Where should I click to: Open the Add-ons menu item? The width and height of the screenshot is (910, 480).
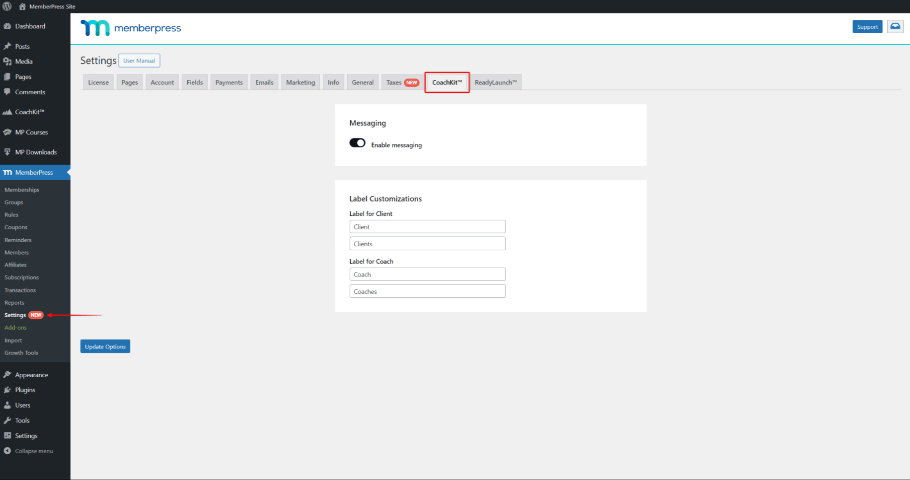(x=15, y=327)
